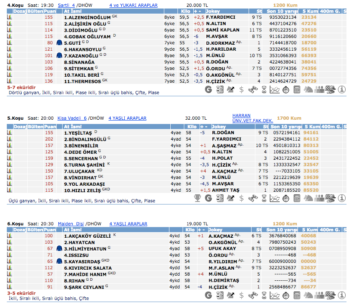Click the G icon in race 4 toolbar
The image size is (355, 308).
[x=208, y=89]
